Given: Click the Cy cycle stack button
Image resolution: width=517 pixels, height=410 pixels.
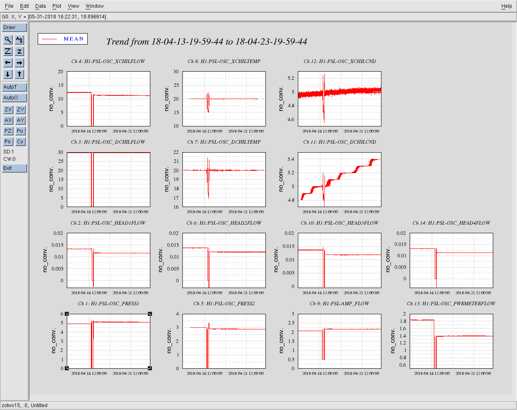Looking at the screenshot, I should [x=20, y=142].
